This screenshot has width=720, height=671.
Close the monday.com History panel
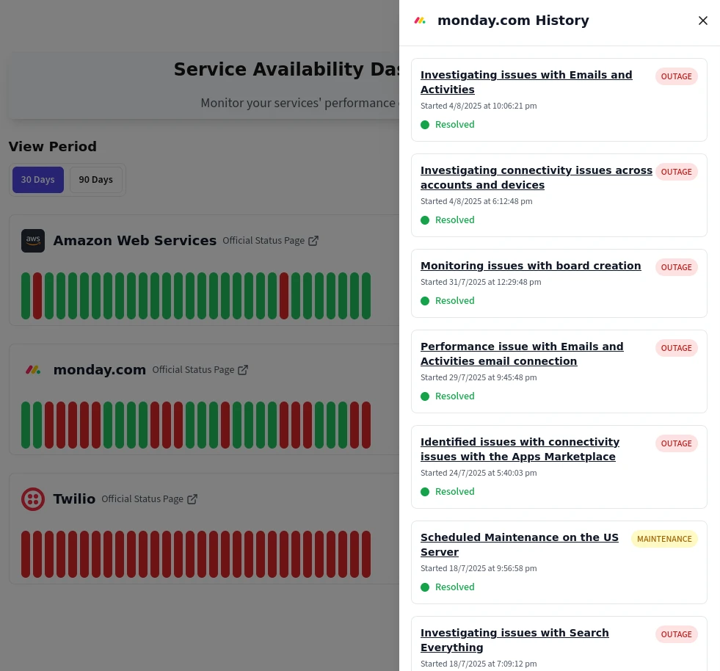(x=702, y=21)
